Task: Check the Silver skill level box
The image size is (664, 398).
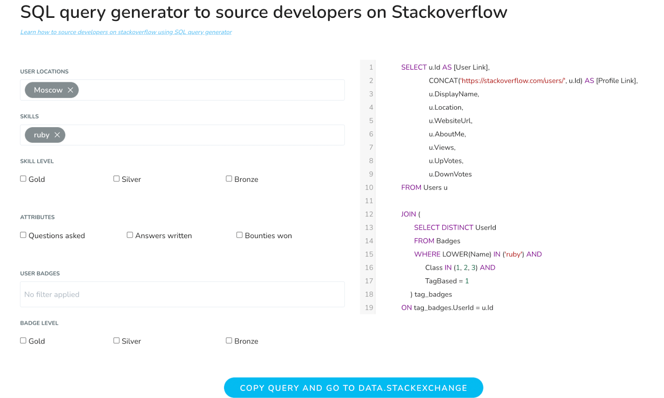Action: coord(116,179)
